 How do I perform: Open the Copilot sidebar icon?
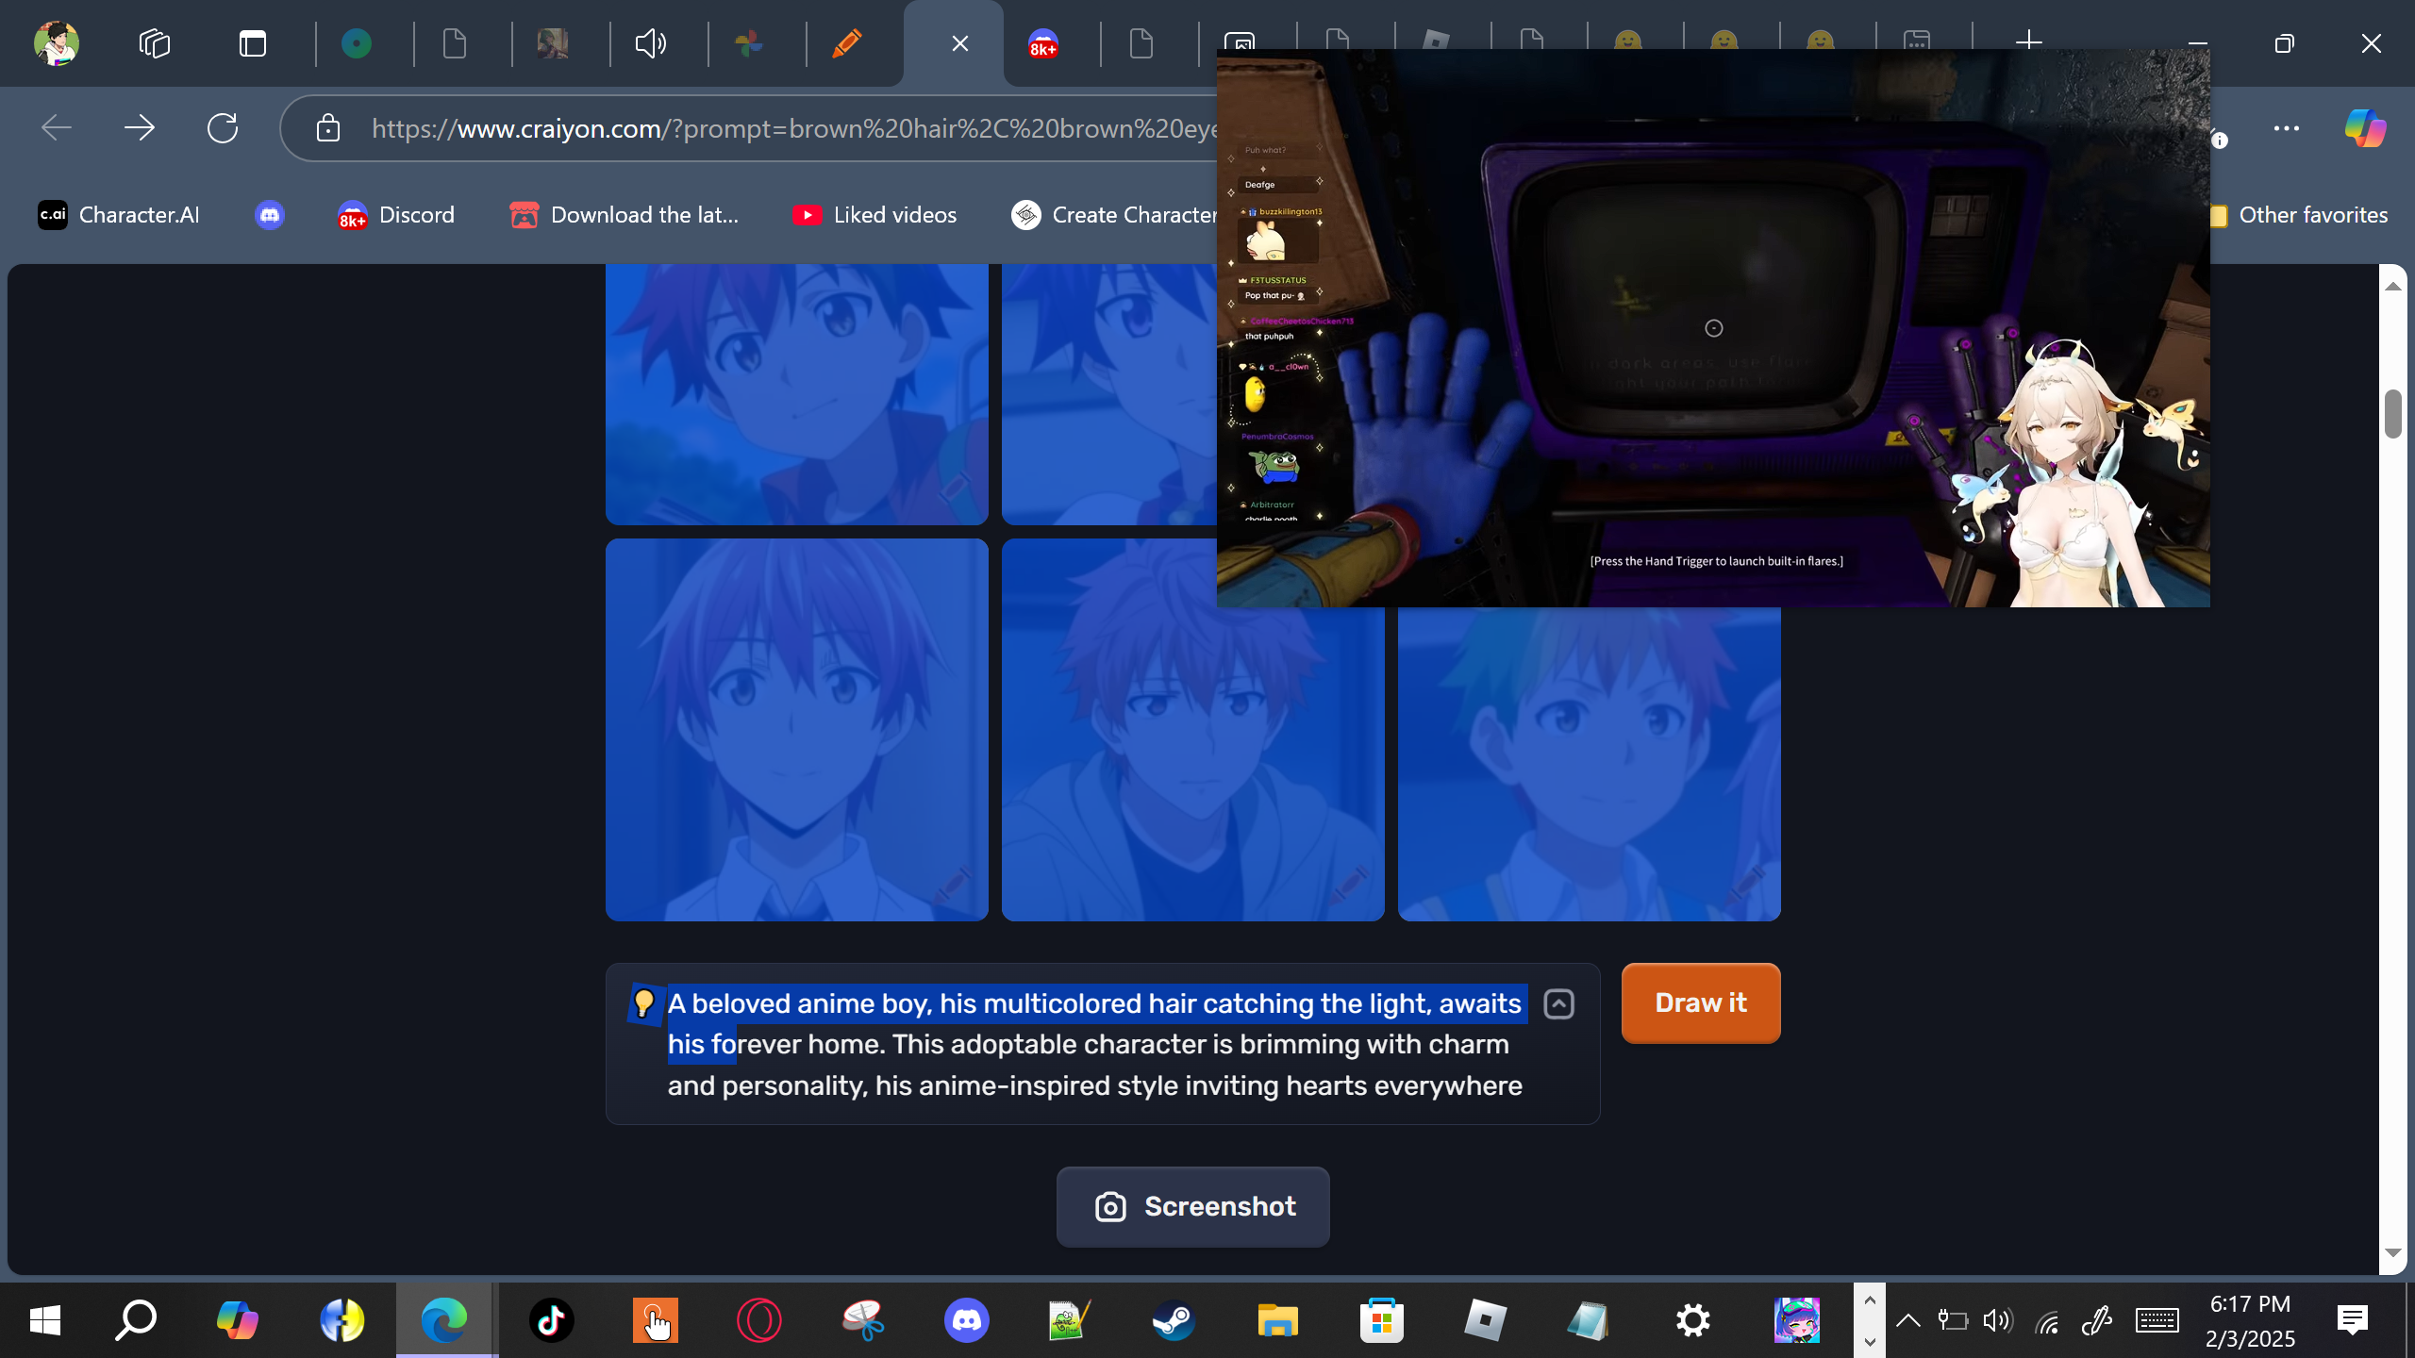click(x=2366, y=128)
